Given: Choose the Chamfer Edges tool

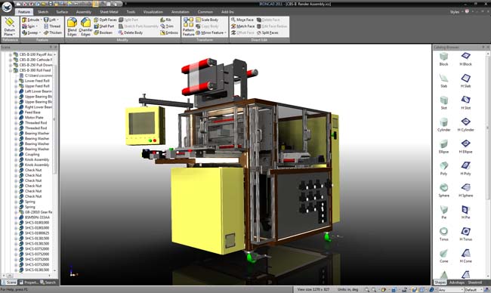Looking at the screenshot, I should pyautogui.click(x=85, y=27).
